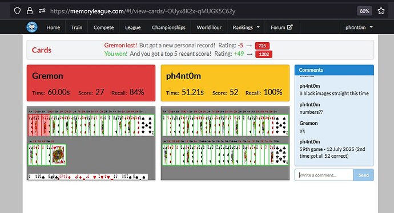Click the Gremon player name header
The width and height of the screenshot is (394, 213).
pos(47,76)
